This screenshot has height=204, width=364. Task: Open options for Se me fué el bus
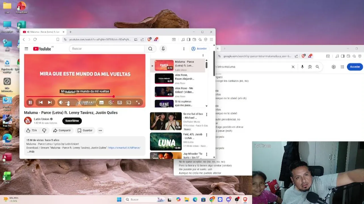(206, 114)
